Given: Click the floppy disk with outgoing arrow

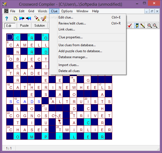Looking at the screenshot, I should click(22, 18).
